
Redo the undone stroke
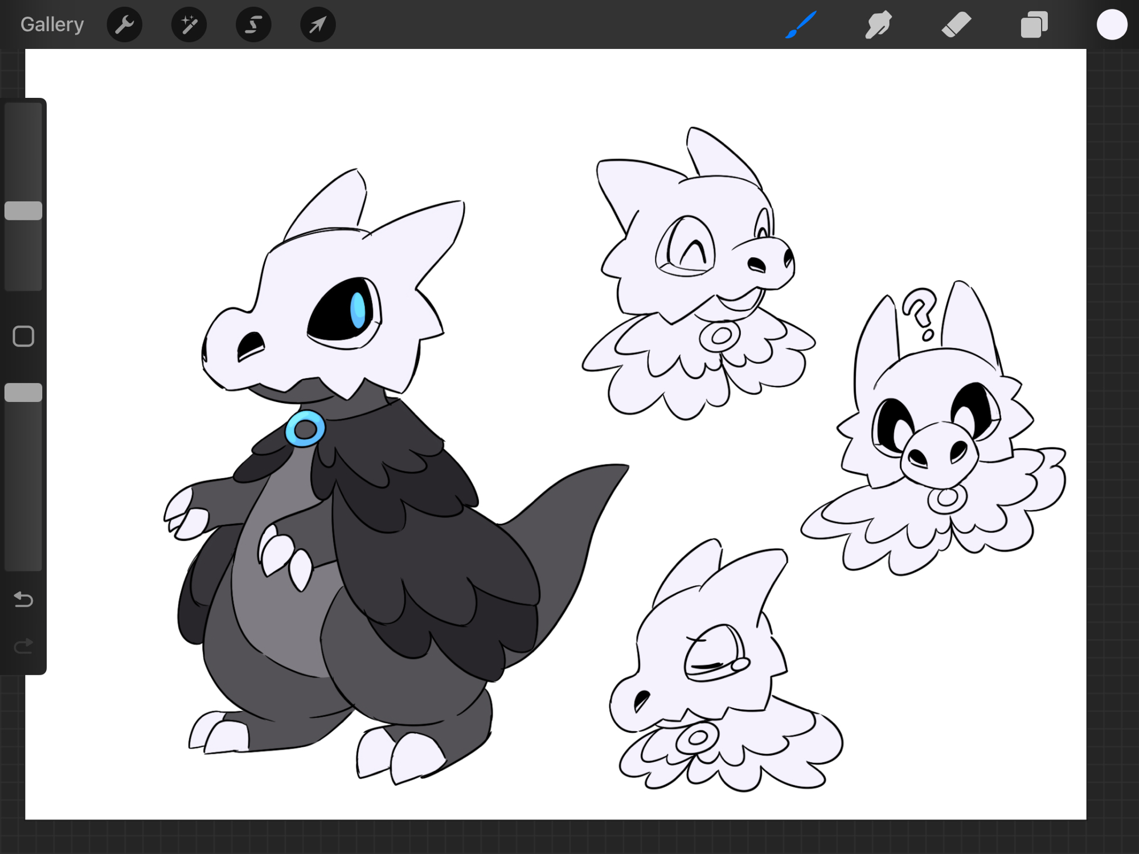pyautogui.click(x=23, y=646)
